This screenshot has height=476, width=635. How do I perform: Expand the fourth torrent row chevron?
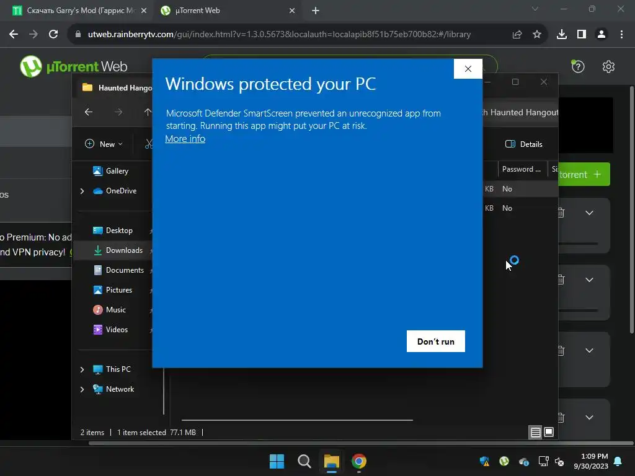(x=589, y=417)
